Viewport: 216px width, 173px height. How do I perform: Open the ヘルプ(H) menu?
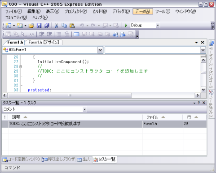[x=40, y=17]
